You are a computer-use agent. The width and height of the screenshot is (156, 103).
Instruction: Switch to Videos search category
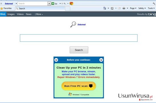point(20,14)
